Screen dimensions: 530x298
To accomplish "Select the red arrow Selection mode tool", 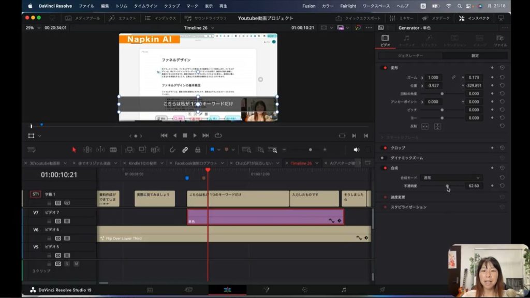I will tap(74, 150).
